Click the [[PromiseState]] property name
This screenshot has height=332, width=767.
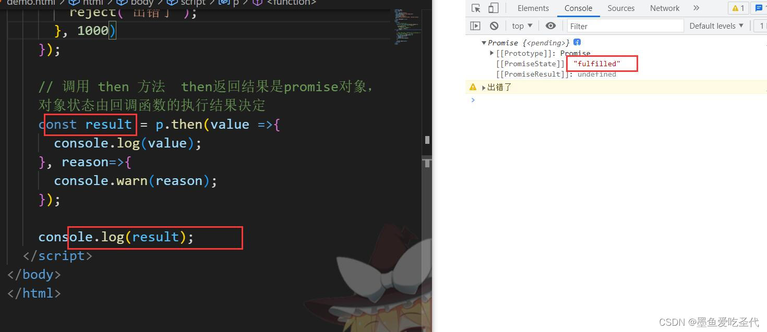tap(530, 64)
